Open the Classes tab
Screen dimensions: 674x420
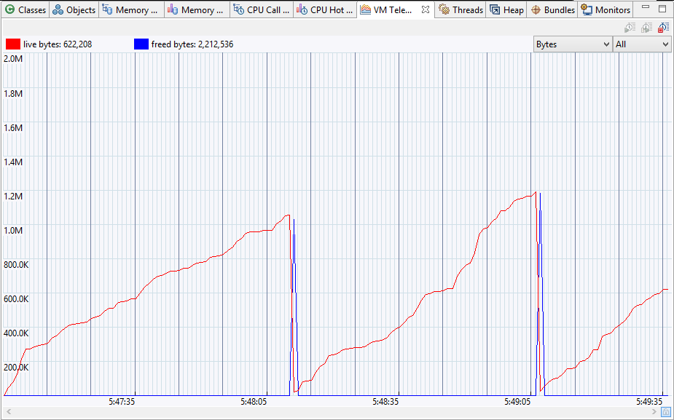(26, 10)
